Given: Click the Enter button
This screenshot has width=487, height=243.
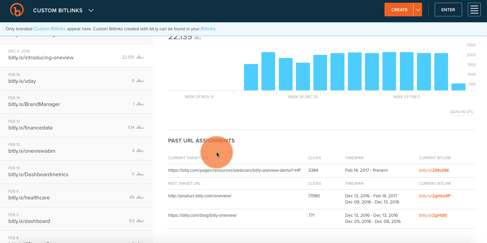Looking at the screenshot, I should [448, 10].
